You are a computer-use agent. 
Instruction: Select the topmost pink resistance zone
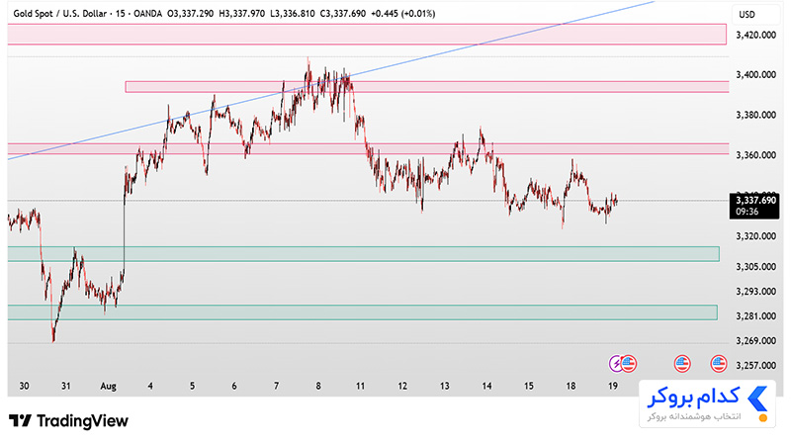pos(367,35)
